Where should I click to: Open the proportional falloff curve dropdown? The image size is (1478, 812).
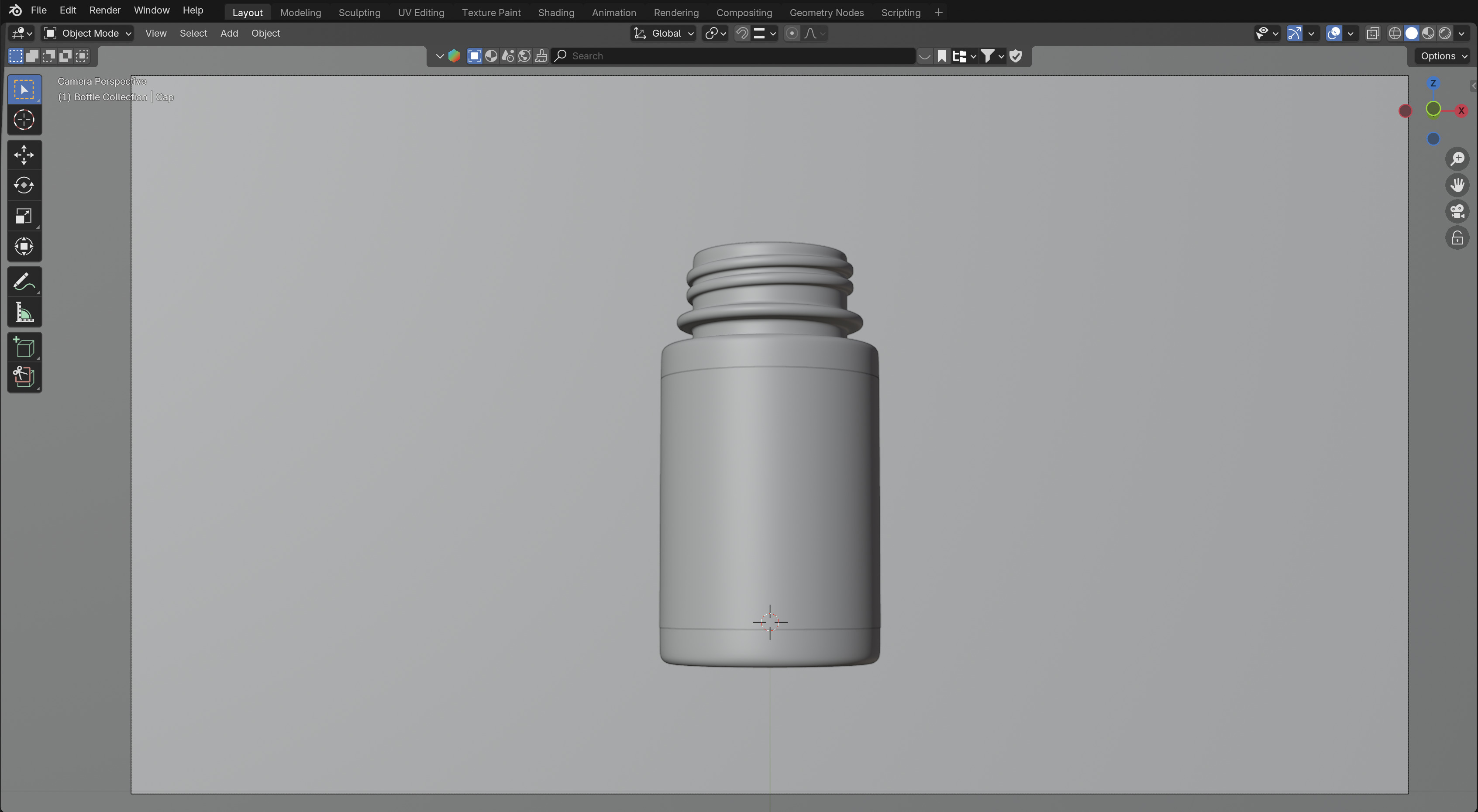pos(814,33)
